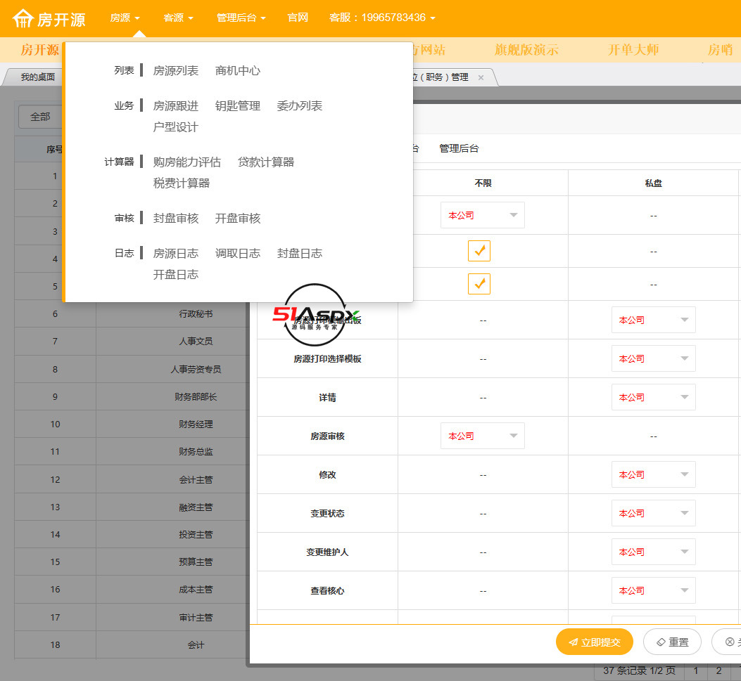The height and width of the screenshot is (681, 741).
Task: Expand the 客服 phone number dropdown
Action: click(382, 18)
